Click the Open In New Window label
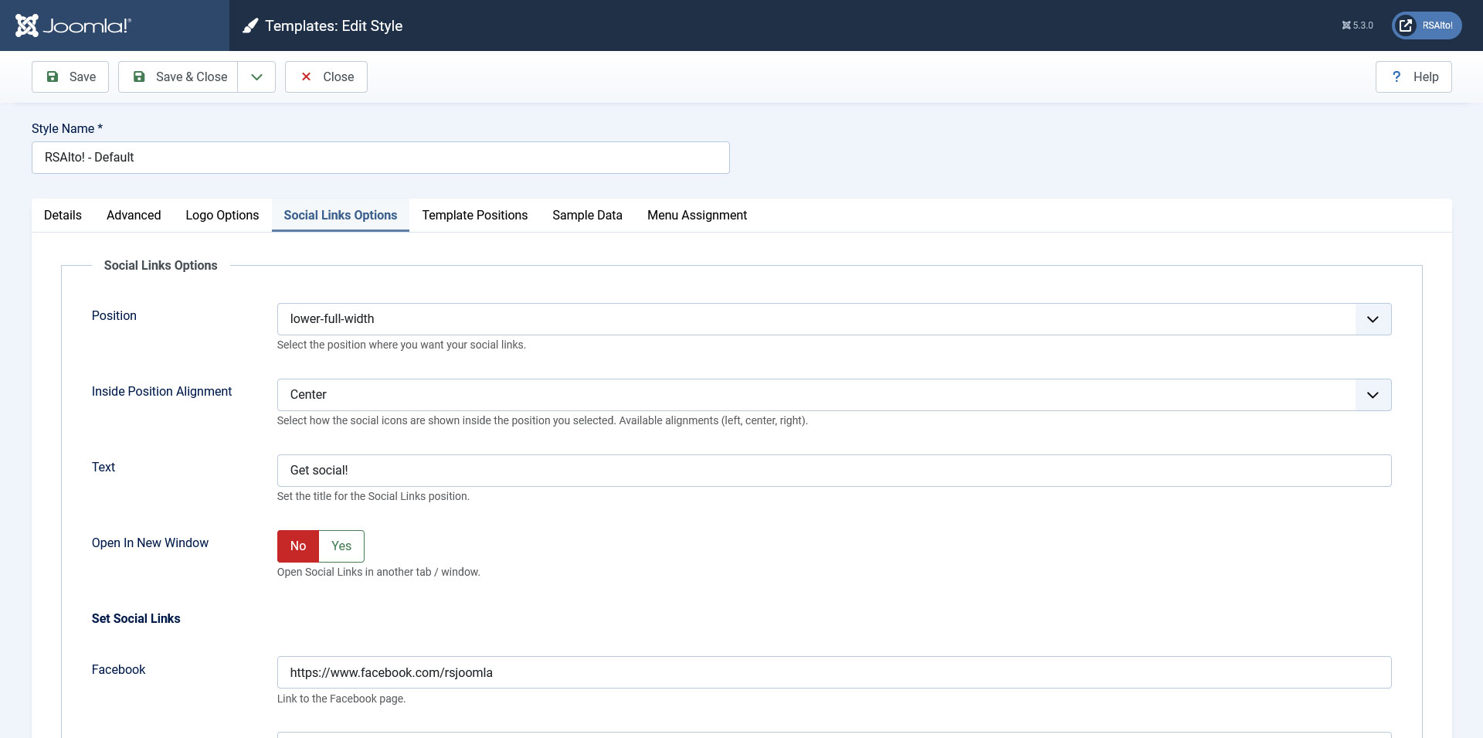Viewport: 1483px width, 738px height. click(x=150, y=543)
